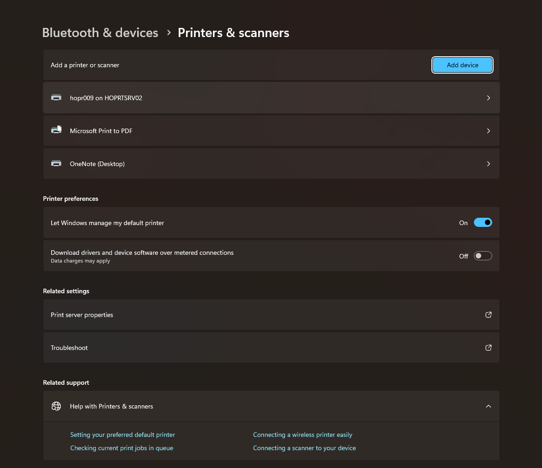
Task: Go back to Bluetooth & devices breadcrumb
Action: point(100,33)
